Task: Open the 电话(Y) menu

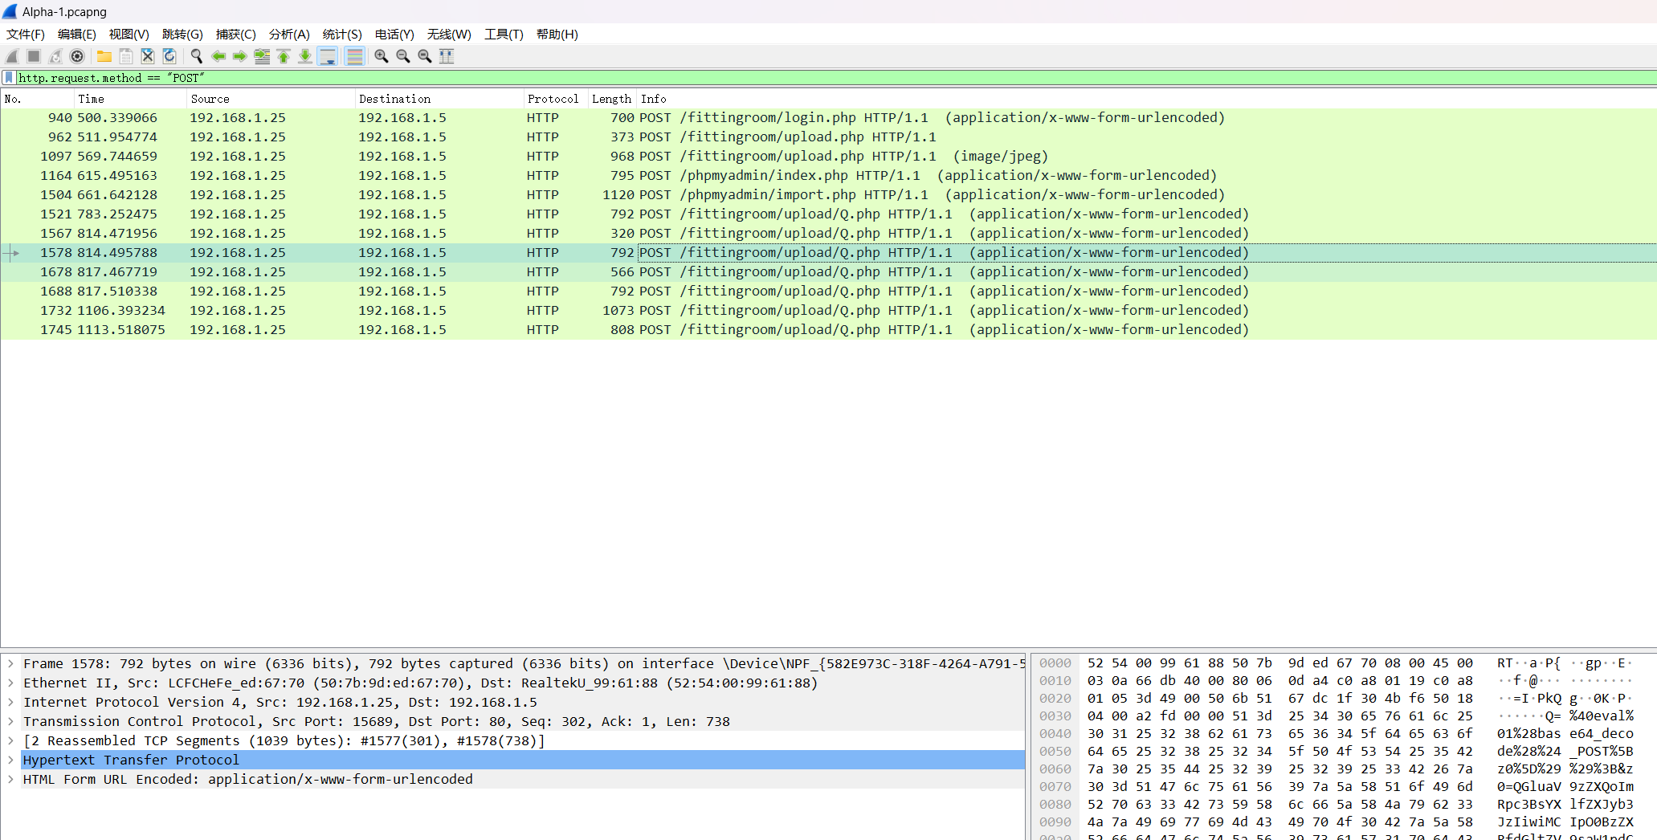Action: [x=394, y=35]
